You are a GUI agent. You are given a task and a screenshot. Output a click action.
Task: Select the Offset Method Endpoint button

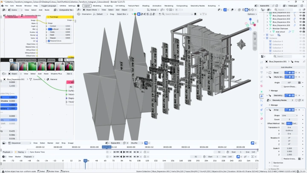tap(295, 123)
